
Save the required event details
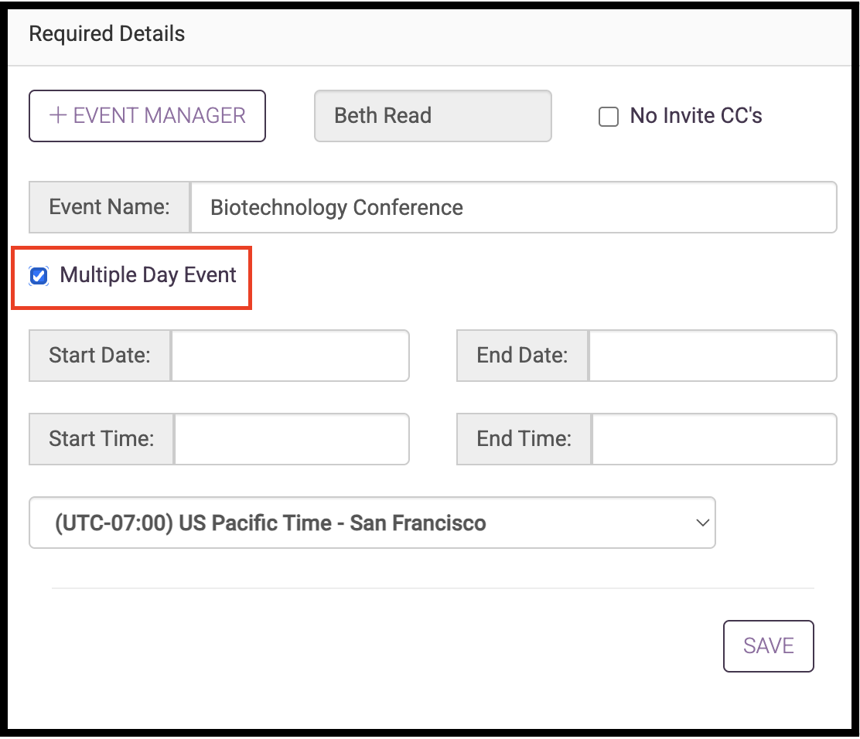tap(768, 646)
